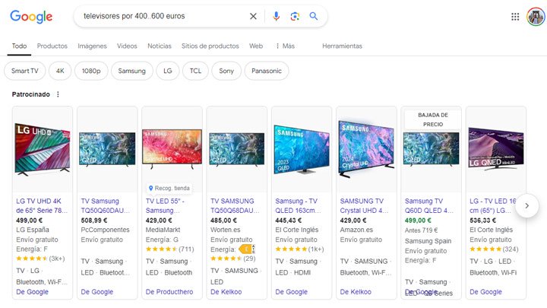Screen dimensions: 547x308
Task: Click the 485,00 € price
Action: 223,221
